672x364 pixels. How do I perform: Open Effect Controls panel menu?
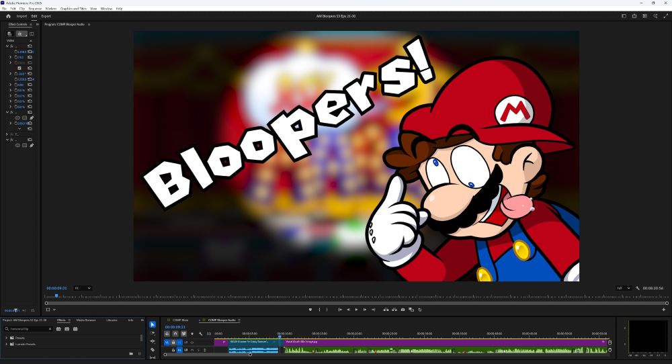[31, 24]
